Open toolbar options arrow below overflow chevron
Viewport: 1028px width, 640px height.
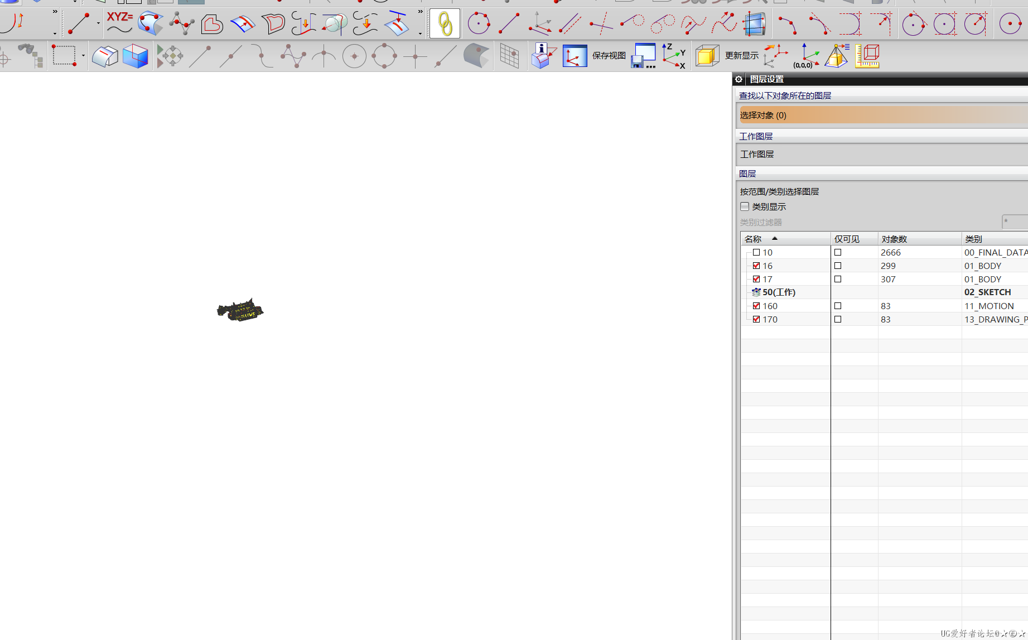click(420, 33)
